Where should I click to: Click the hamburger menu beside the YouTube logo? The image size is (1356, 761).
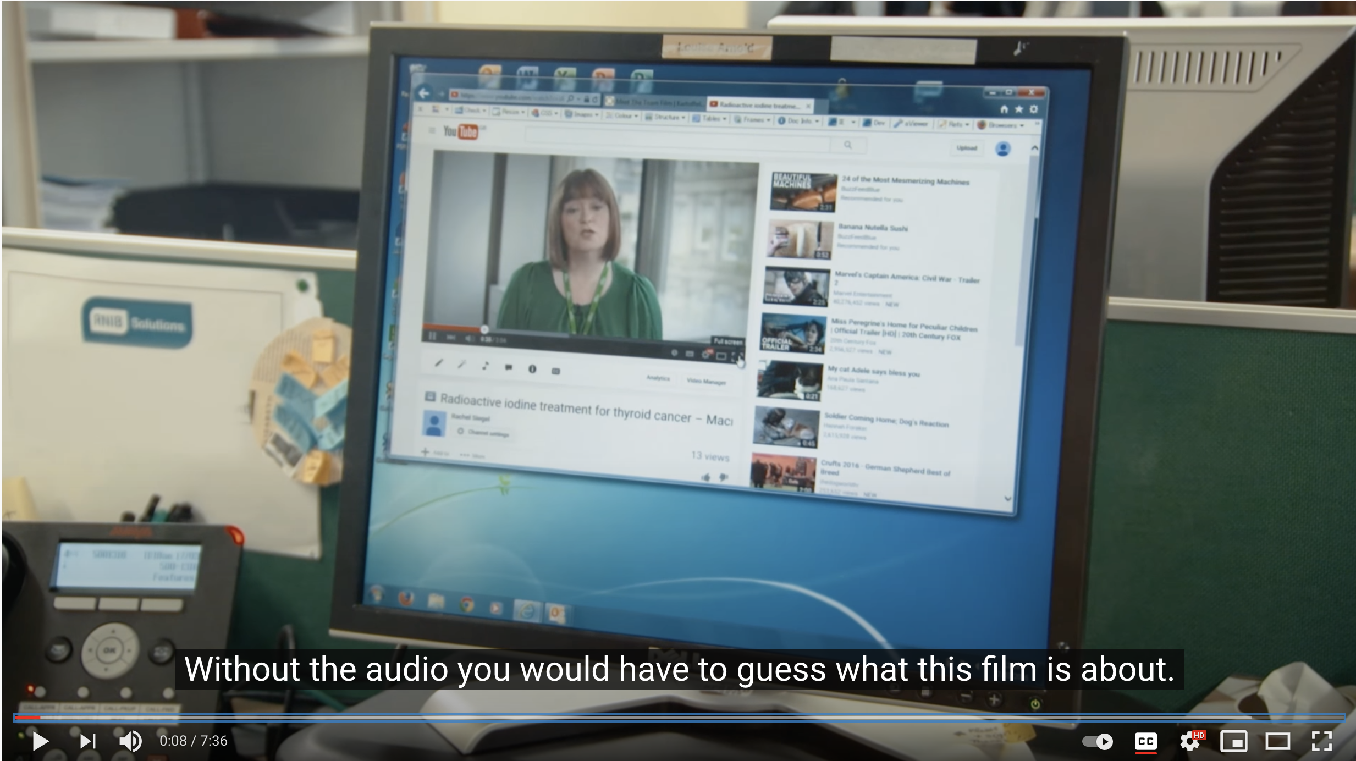pyautogui.click(x=432, y=131)
